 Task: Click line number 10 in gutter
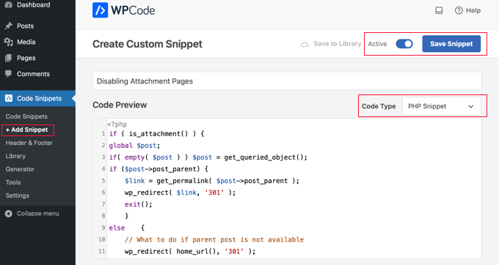click(101, 239)
